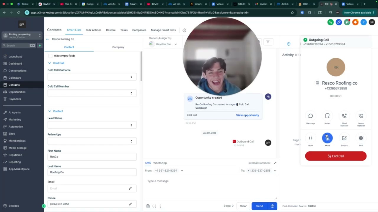Image resolution: width=378 pixels, height=212 pixels.
Task: Open the orange notifications bell icon
Action: click(x=355, y=22)
